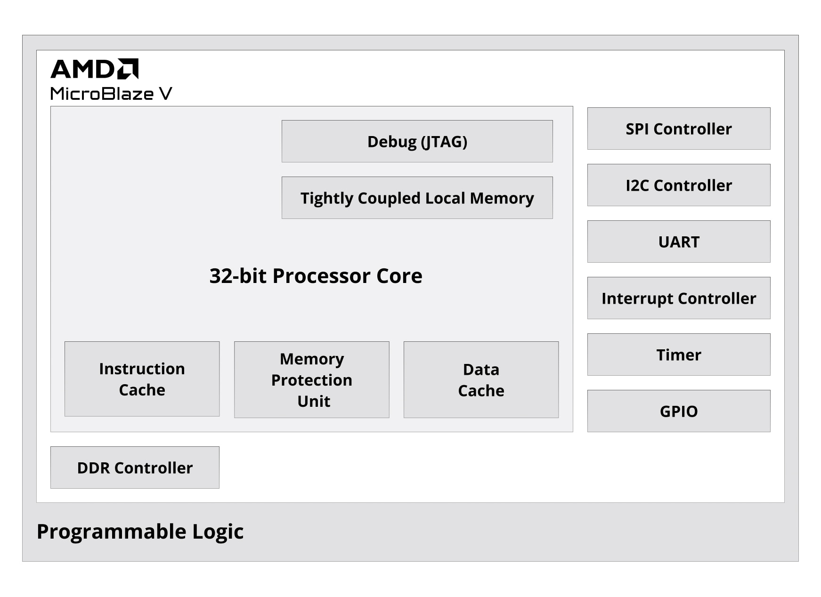Select the MicroBlaze V title label
The width and height of the screenshot is (821, 597).
click(111, 94)
